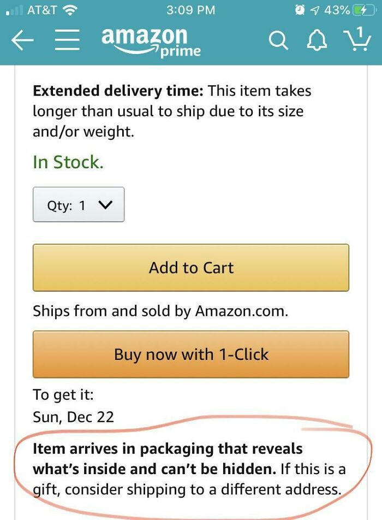The height and width of the screenshot is (520, 382).
Task: Tap the battery indicator
Action: click(x=363, y=9)
